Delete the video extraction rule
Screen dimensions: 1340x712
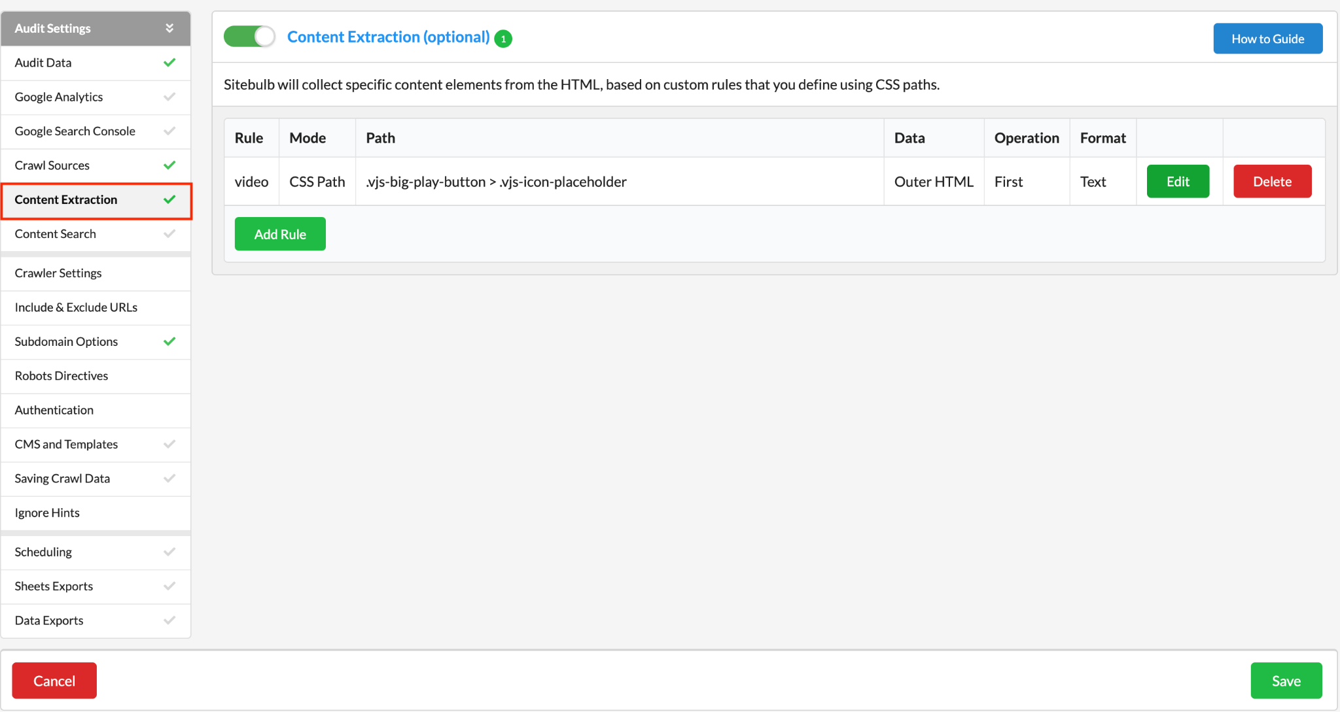pos(1272,181)
